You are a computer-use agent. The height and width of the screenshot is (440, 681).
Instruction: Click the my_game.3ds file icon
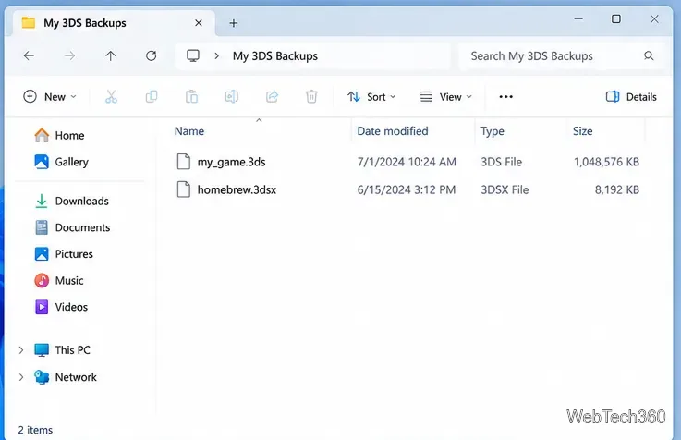[x=183, y=162]
